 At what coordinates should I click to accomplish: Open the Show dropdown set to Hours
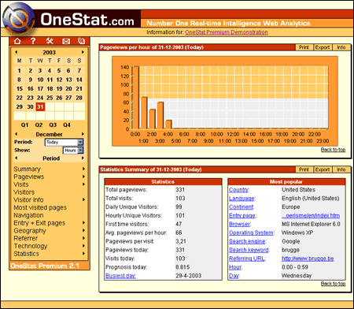tap(73, 151)
